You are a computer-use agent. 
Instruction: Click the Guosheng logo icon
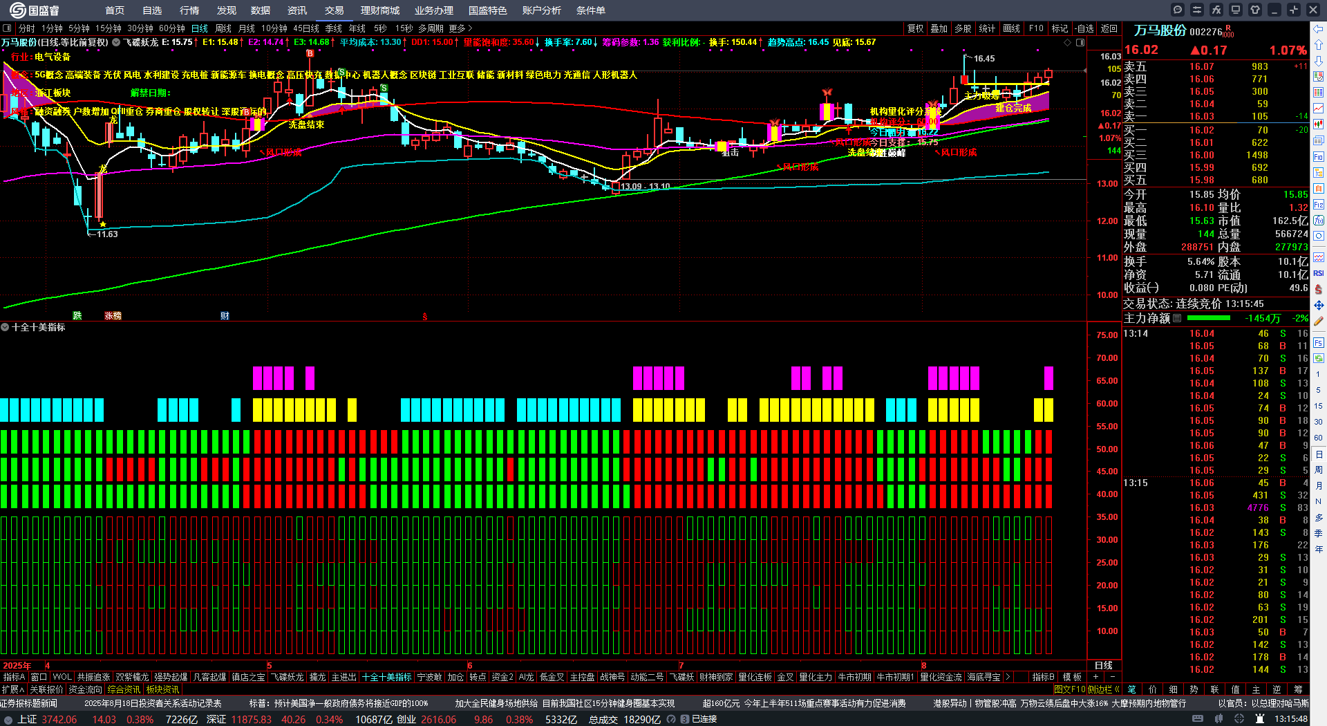17,10
